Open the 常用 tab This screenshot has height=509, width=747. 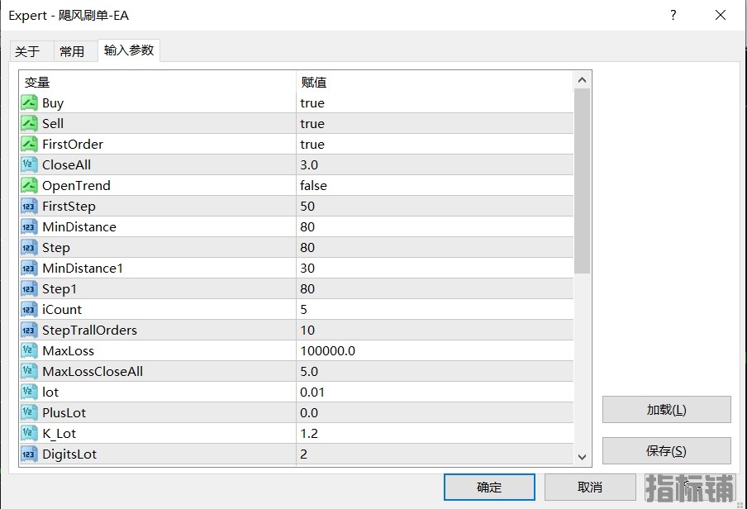tap(72, 51)
